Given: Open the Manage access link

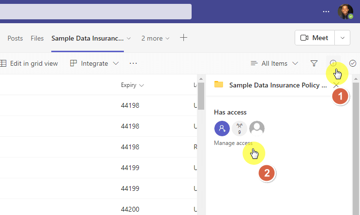Looking at the screenshot, I should coord(233,143).
